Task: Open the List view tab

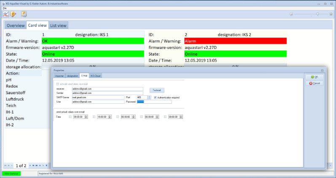Action: click(58, 25)
